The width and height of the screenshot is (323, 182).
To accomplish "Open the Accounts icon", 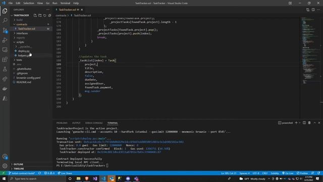I will pyautogui.click(x=5, y=156).
